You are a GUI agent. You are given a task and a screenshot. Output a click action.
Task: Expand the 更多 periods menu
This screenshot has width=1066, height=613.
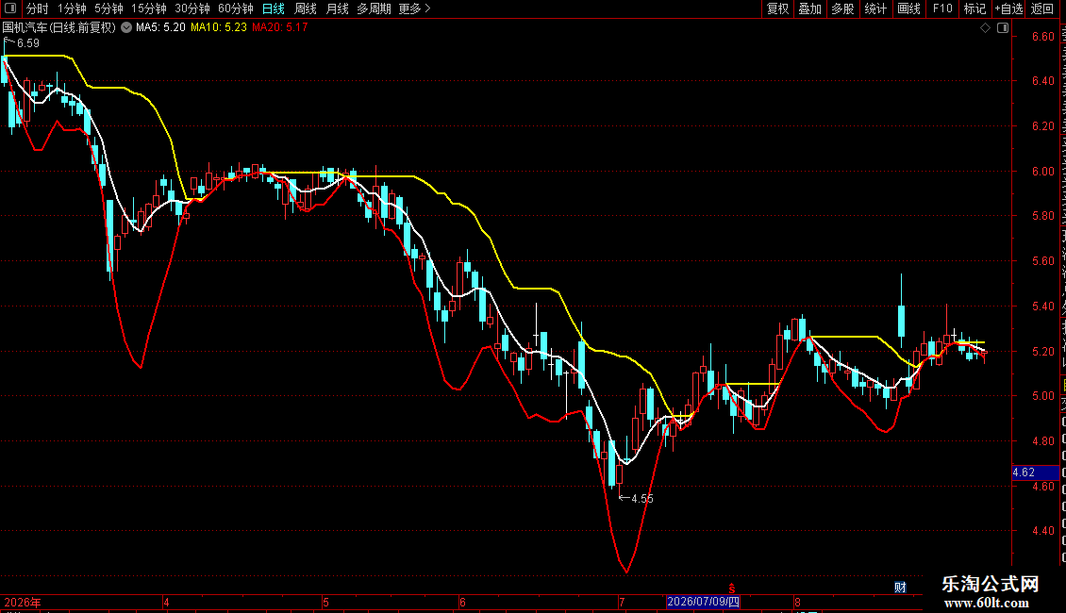[x=414, y=8]
